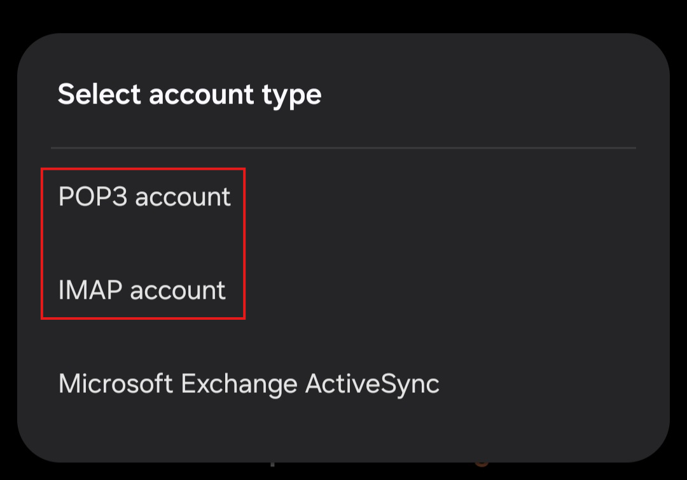687x480 pixels.
Task: Click "ActiveSync" text in the third option
Action: click(372, 384)
